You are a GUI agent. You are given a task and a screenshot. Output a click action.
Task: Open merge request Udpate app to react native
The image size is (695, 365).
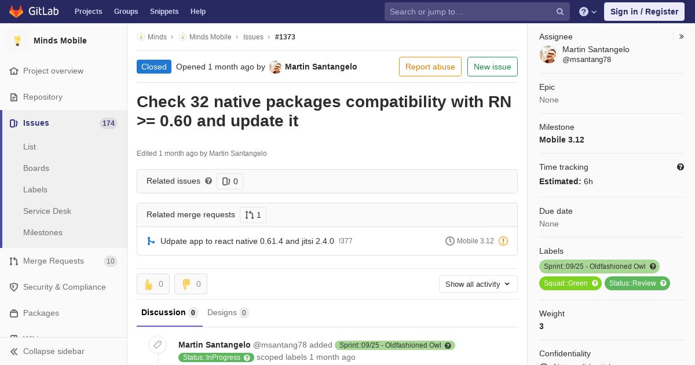pos(247,241)
